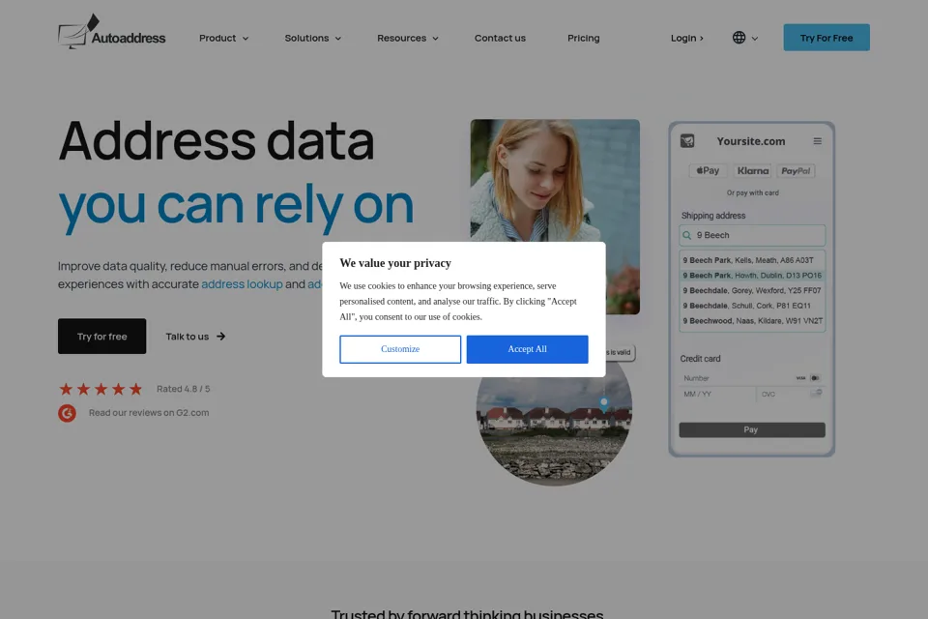Viewport: 928px width, 619px height.
Task: Open the globe language selector
Action: tap(739, 38)
